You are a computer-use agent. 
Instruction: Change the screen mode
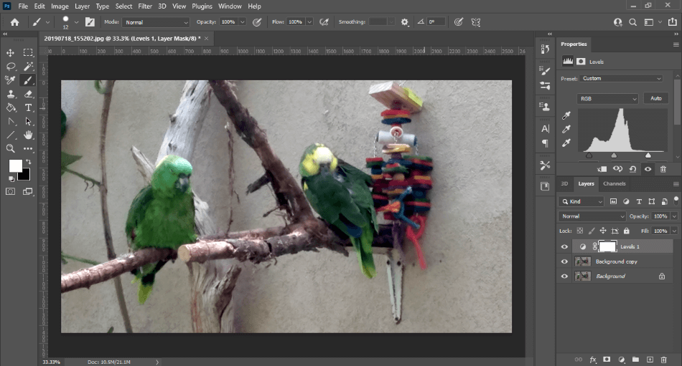[28, 191]
